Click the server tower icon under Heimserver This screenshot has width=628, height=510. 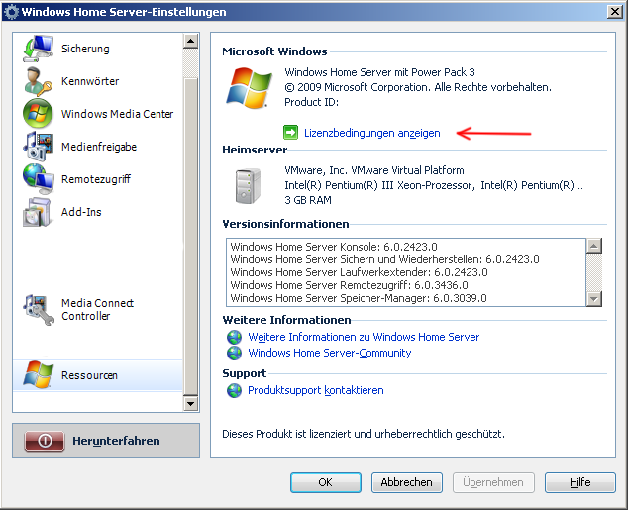pyautogui.click(x=247, y=186)
